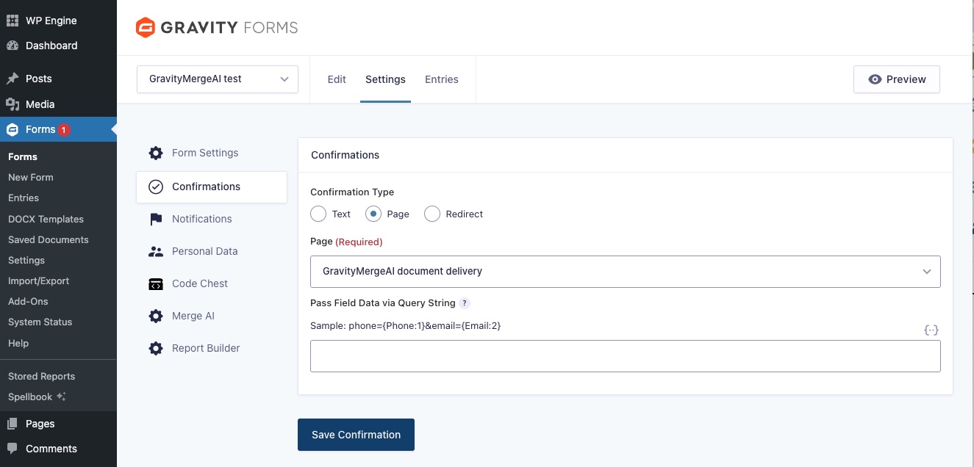The height and width of the screenshot is (467, 974).
Task: Click the query string help icon
Action: pos(465,303)
